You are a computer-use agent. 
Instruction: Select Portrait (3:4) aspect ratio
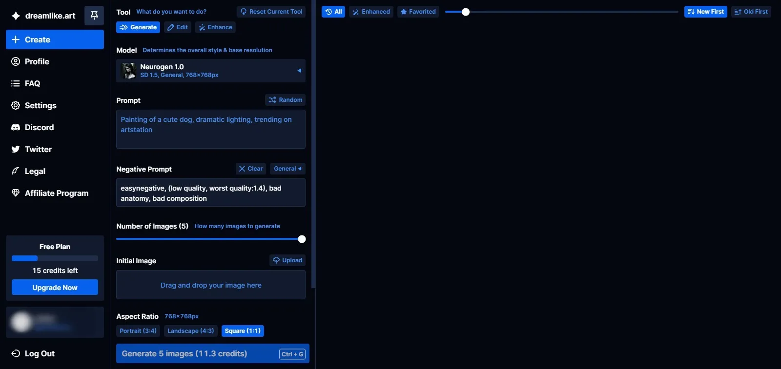[x=138, y=331]
